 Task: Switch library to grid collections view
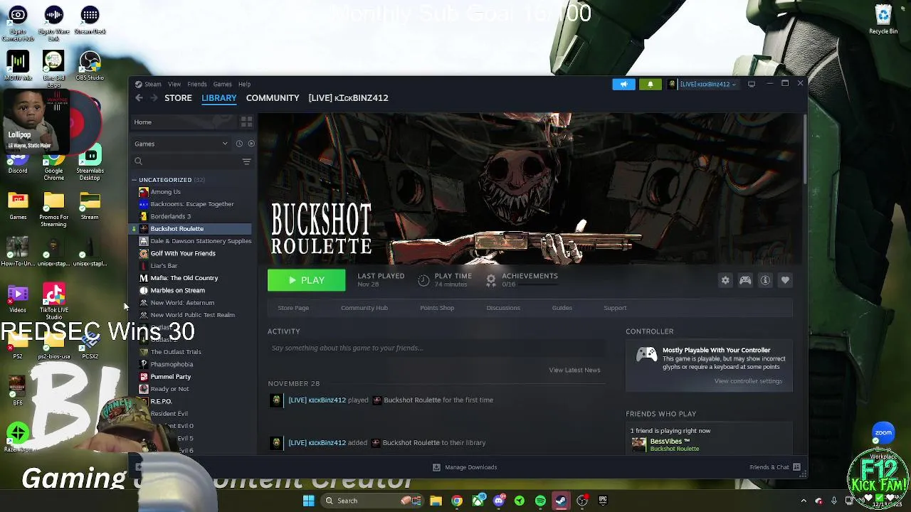click(246, 122)
